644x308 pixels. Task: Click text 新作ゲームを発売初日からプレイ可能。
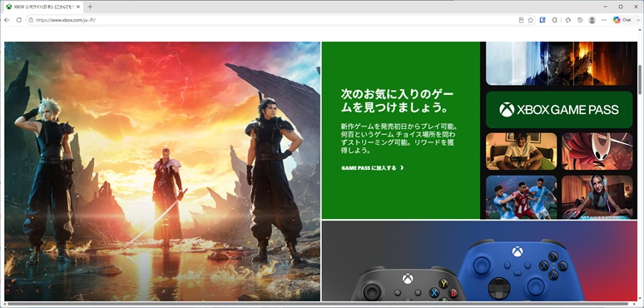coord(399,127)
